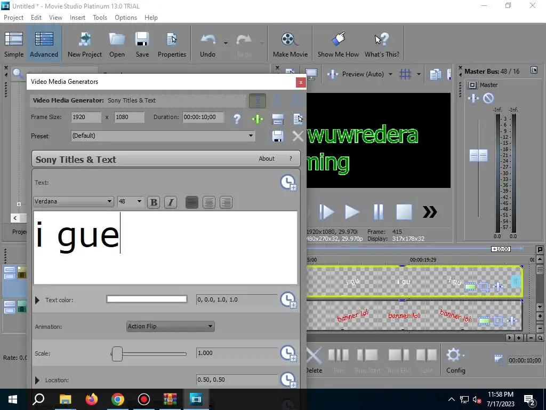Open the Project menu

click(13, 18)
